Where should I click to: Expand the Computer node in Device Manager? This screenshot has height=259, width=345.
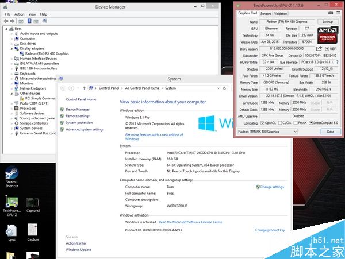(x=11, y=38)
